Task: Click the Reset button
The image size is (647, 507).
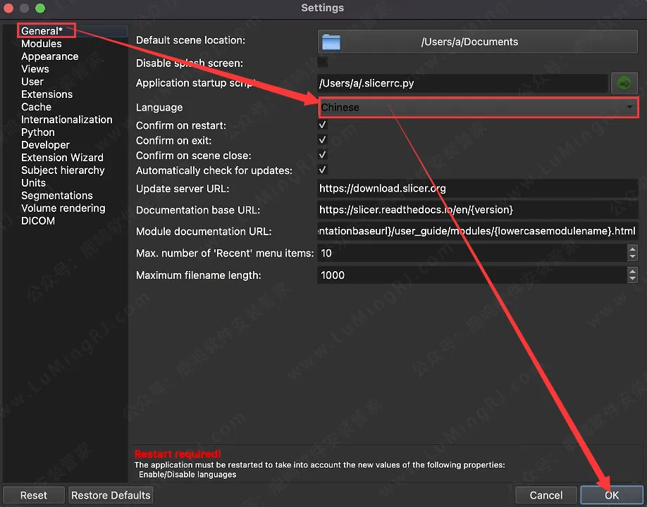Action: click(34, 495)
